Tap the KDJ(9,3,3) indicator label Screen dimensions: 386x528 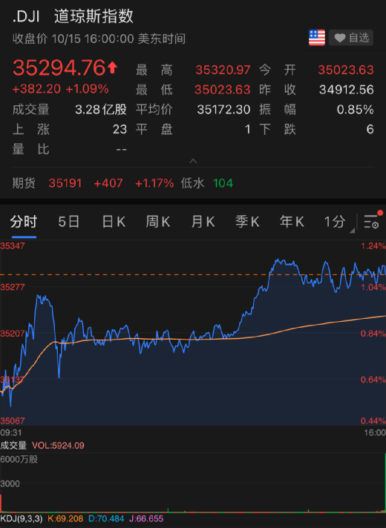(22, 518)
